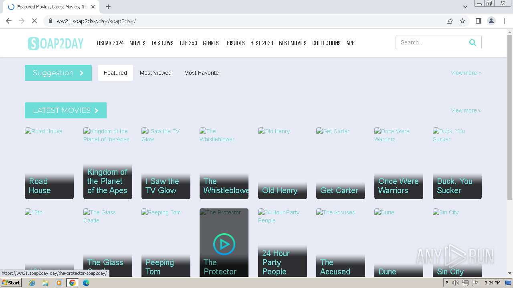
Task: Go to the APP page
Action: [x=350, y=43]
